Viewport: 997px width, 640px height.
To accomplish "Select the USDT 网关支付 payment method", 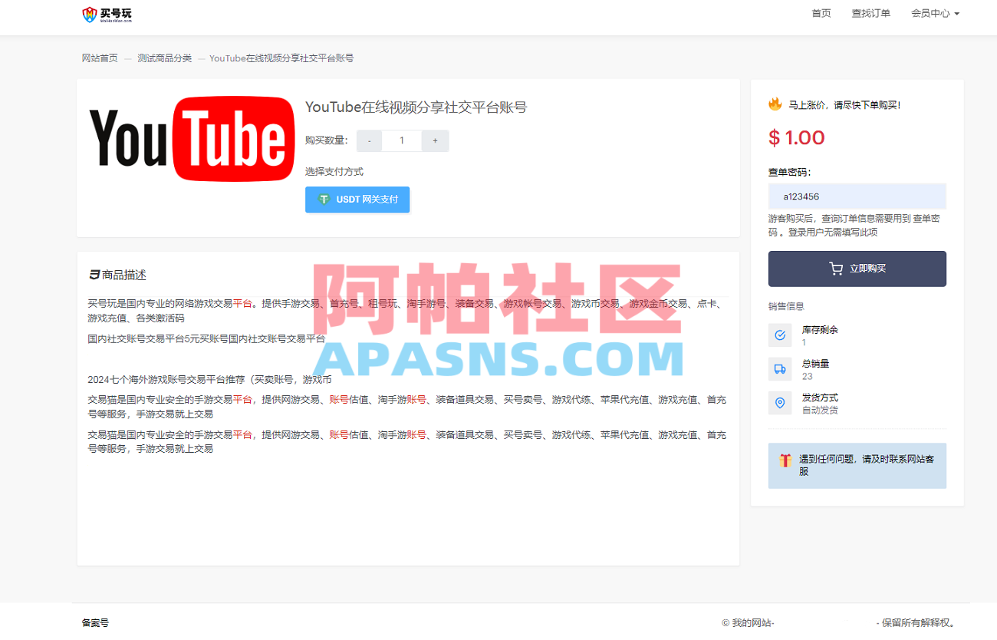I will point(357,200).
